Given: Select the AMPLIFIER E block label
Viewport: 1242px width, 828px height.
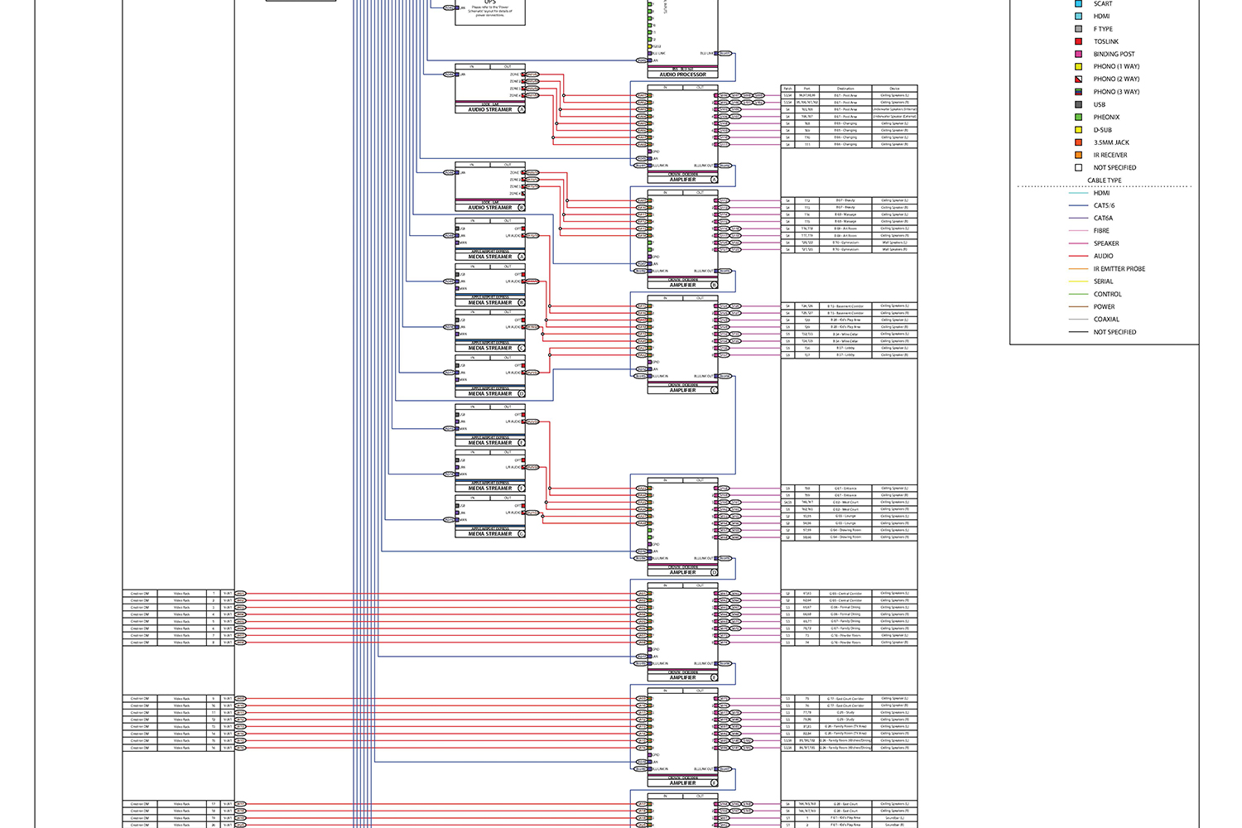Looking at the screenshot, I should tap(682, 677).
